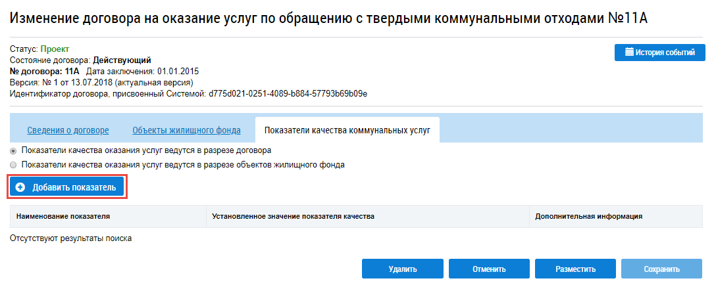
Task: Click the Отменить button
Action: pyautogui.click(x=489, y=269)
